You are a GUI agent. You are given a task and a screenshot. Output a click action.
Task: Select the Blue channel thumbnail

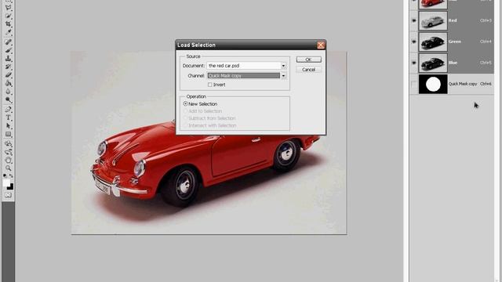click(x=433, y=63)
